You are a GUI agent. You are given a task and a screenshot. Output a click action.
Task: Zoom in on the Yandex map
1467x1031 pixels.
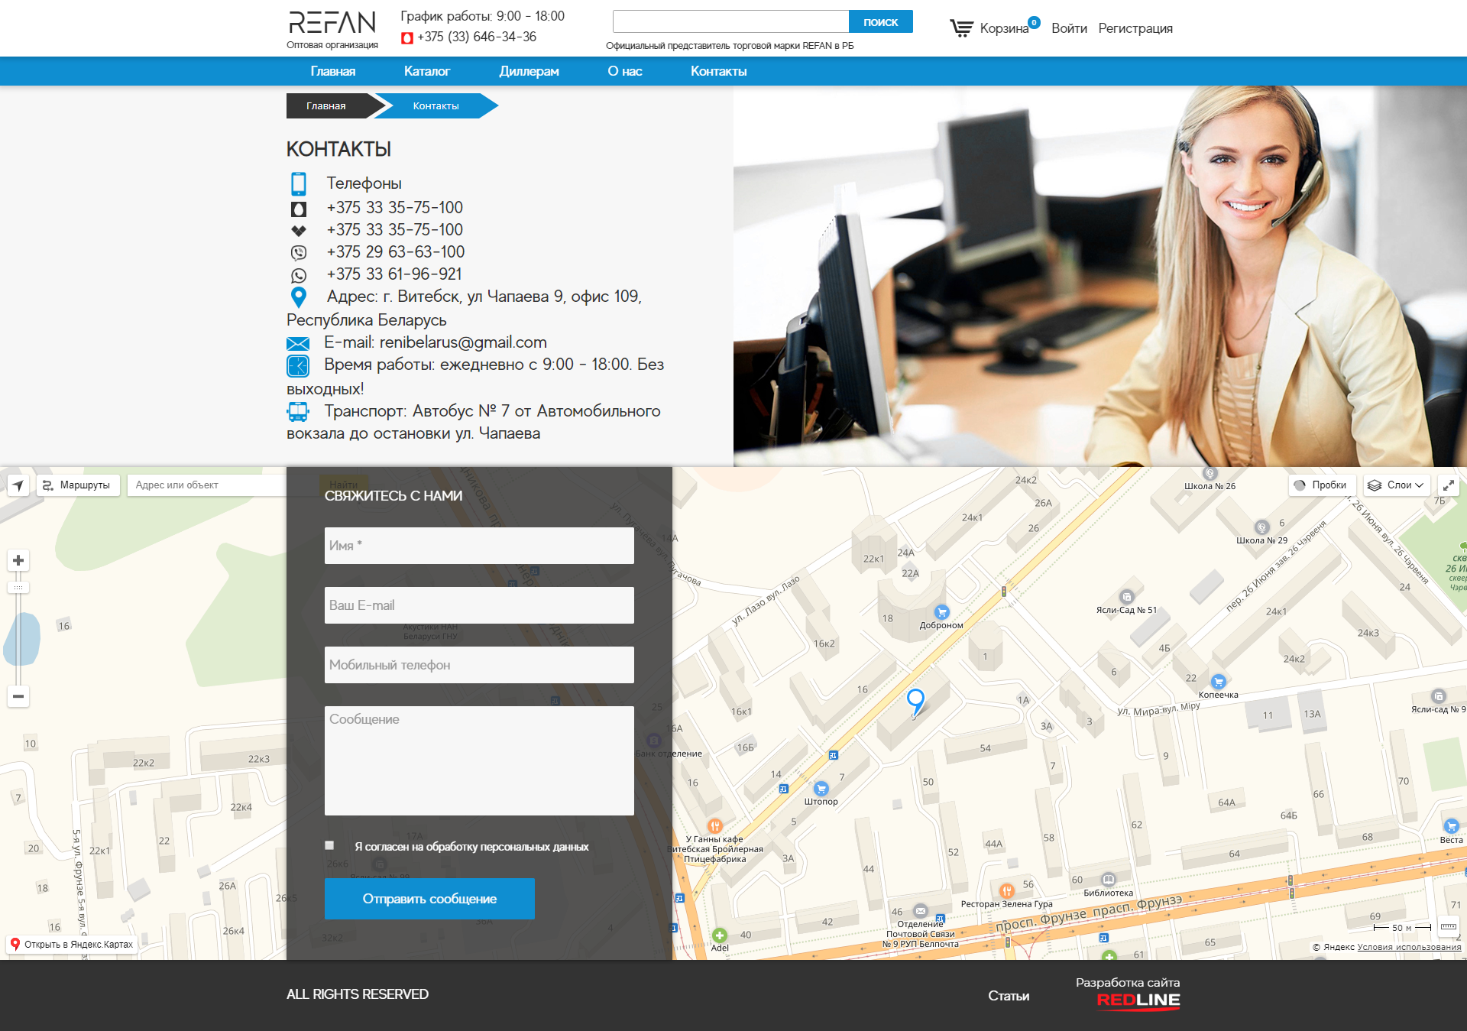tap(18, 560)
